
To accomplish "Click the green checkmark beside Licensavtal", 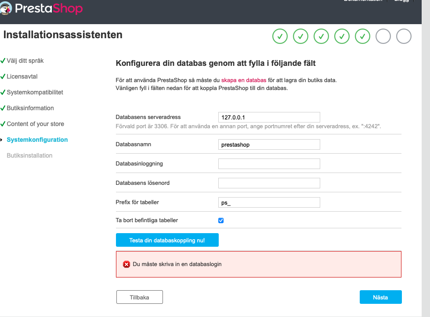I will coord(3,76).
